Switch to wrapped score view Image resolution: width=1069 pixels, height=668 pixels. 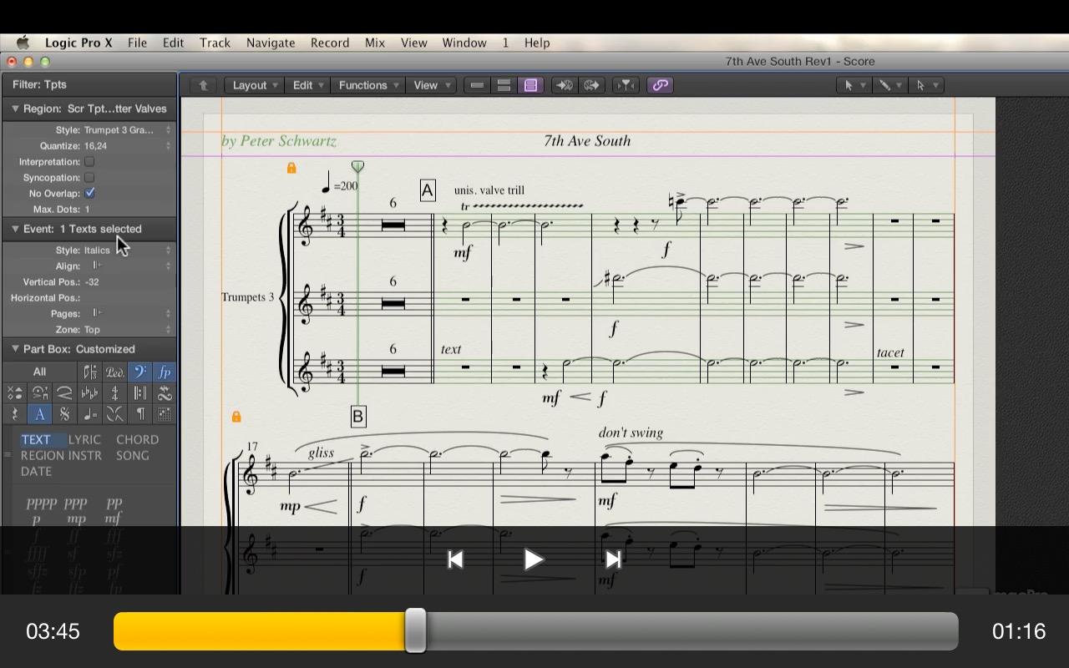[504, 85]
